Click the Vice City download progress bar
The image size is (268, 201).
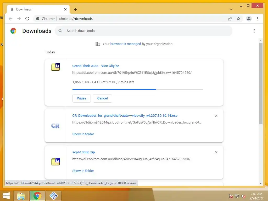138,90
